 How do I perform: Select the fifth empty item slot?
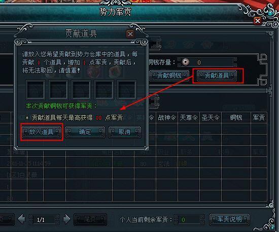coord(127,90)
